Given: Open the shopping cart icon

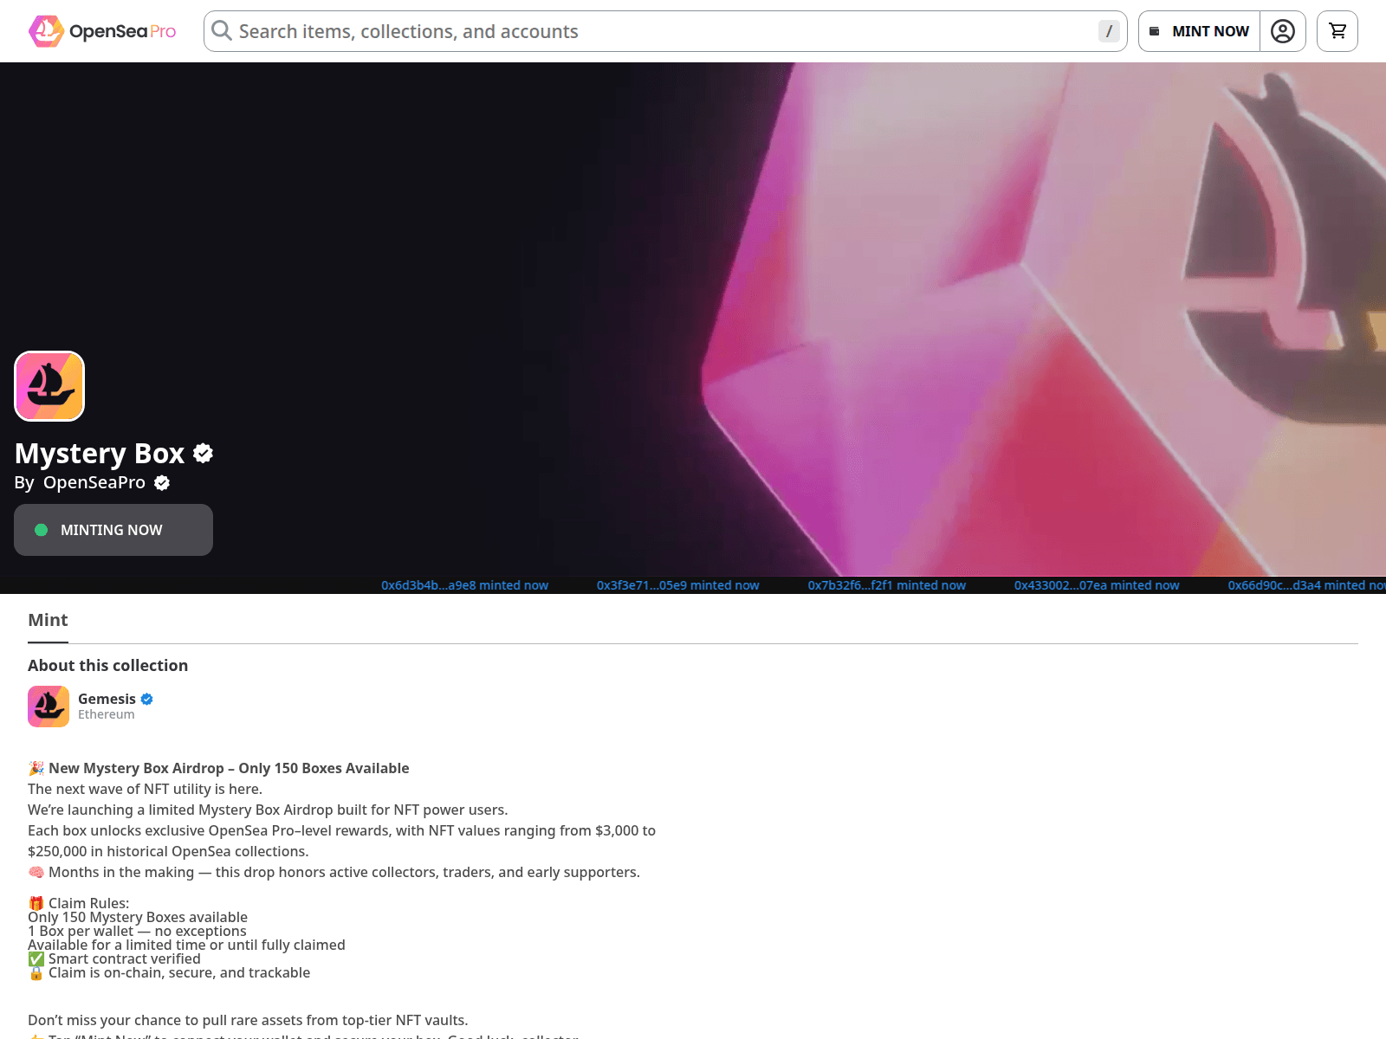Looking at the screenshot, I should [1337, 31].
